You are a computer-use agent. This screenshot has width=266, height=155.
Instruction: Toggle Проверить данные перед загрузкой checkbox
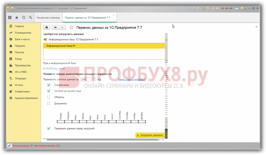tap(49, 128)
